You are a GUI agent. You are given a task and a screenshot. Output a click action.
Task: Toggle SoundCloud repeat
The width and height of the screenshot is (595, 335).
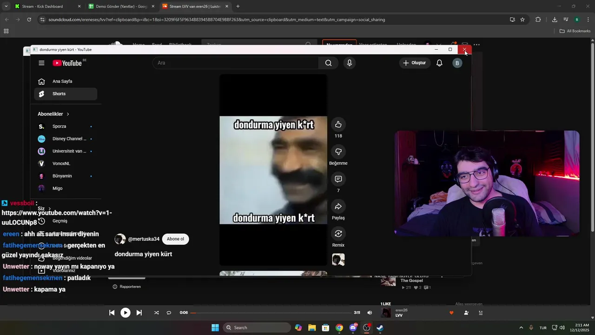click(169, 313)
